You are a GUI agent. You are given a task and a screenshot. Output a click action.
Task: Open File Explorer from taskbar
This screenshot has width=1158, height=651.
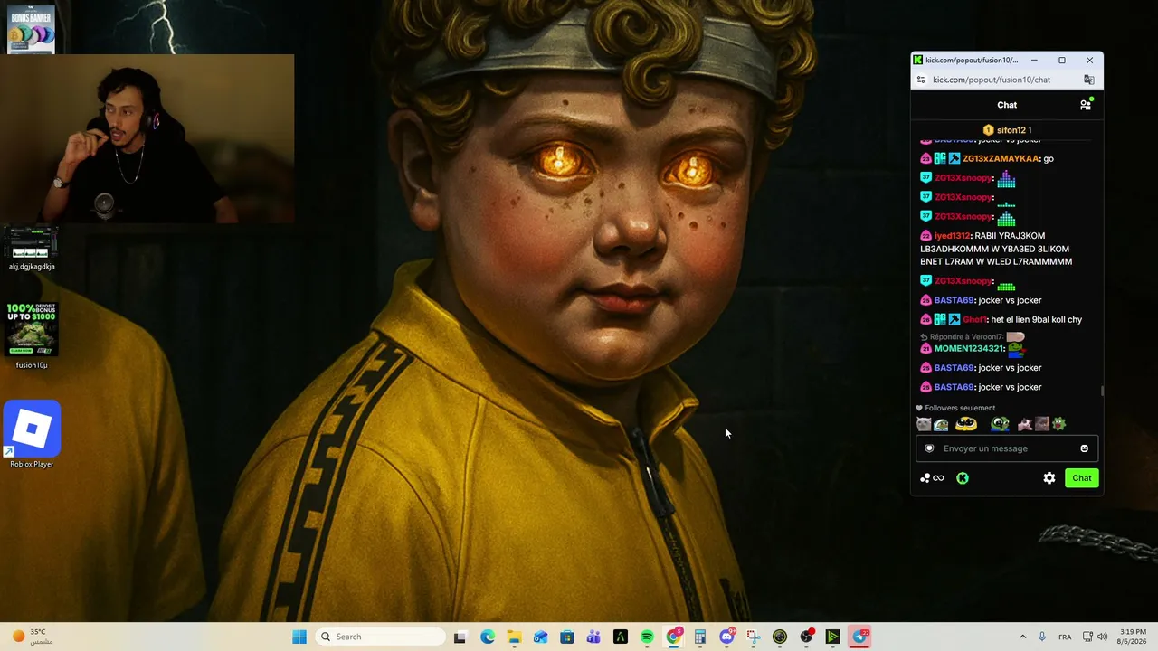click(x=514, y=637)
